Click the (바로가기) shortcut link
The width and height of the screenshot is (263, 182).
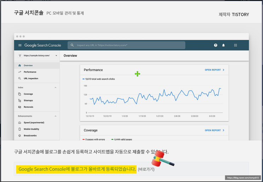pyautogui.click(x=146, y=169)
